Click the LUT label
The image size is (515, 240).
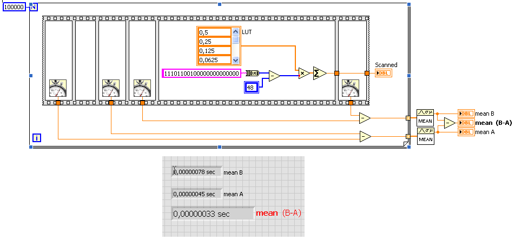point(247,32)
